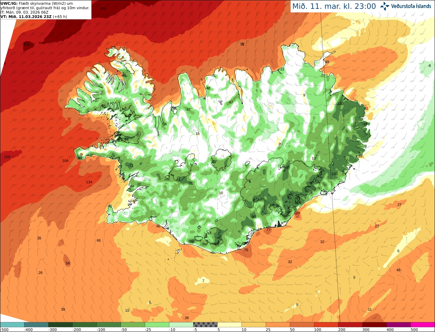The width and height of the screenshot is (435, 332).
Task: Click the 48 value in the southeast sea
Action: tap(398, 270)
